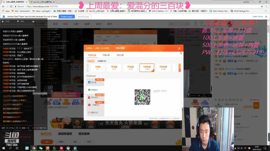
Task: Show more recharge amounts with orange right arrow
Action: [180, 68]
